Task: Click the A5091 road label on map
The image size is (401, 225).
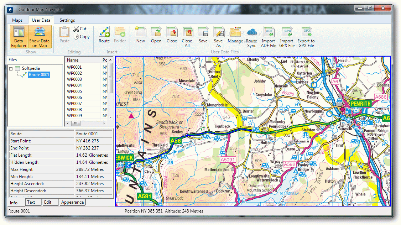Action: [x=228, y=160]
